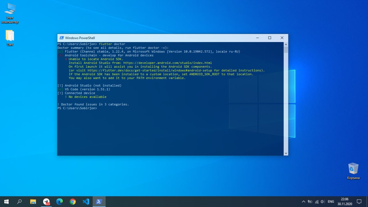This screenshot has height=207, width=368.
Task: Click 'Doctor found issues in 3 categories.'
Action: pos(93,104)
